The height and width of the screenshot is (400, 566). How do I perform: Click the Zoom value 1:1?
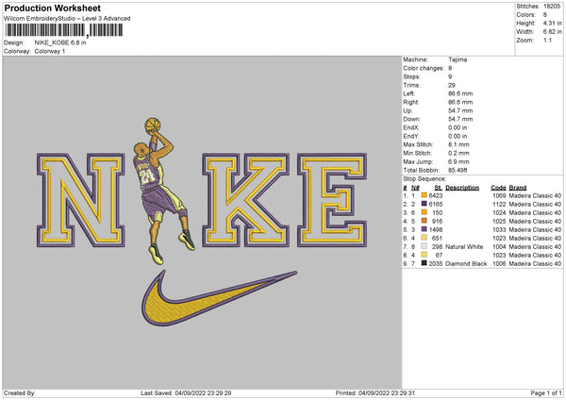tap(547, 40)
